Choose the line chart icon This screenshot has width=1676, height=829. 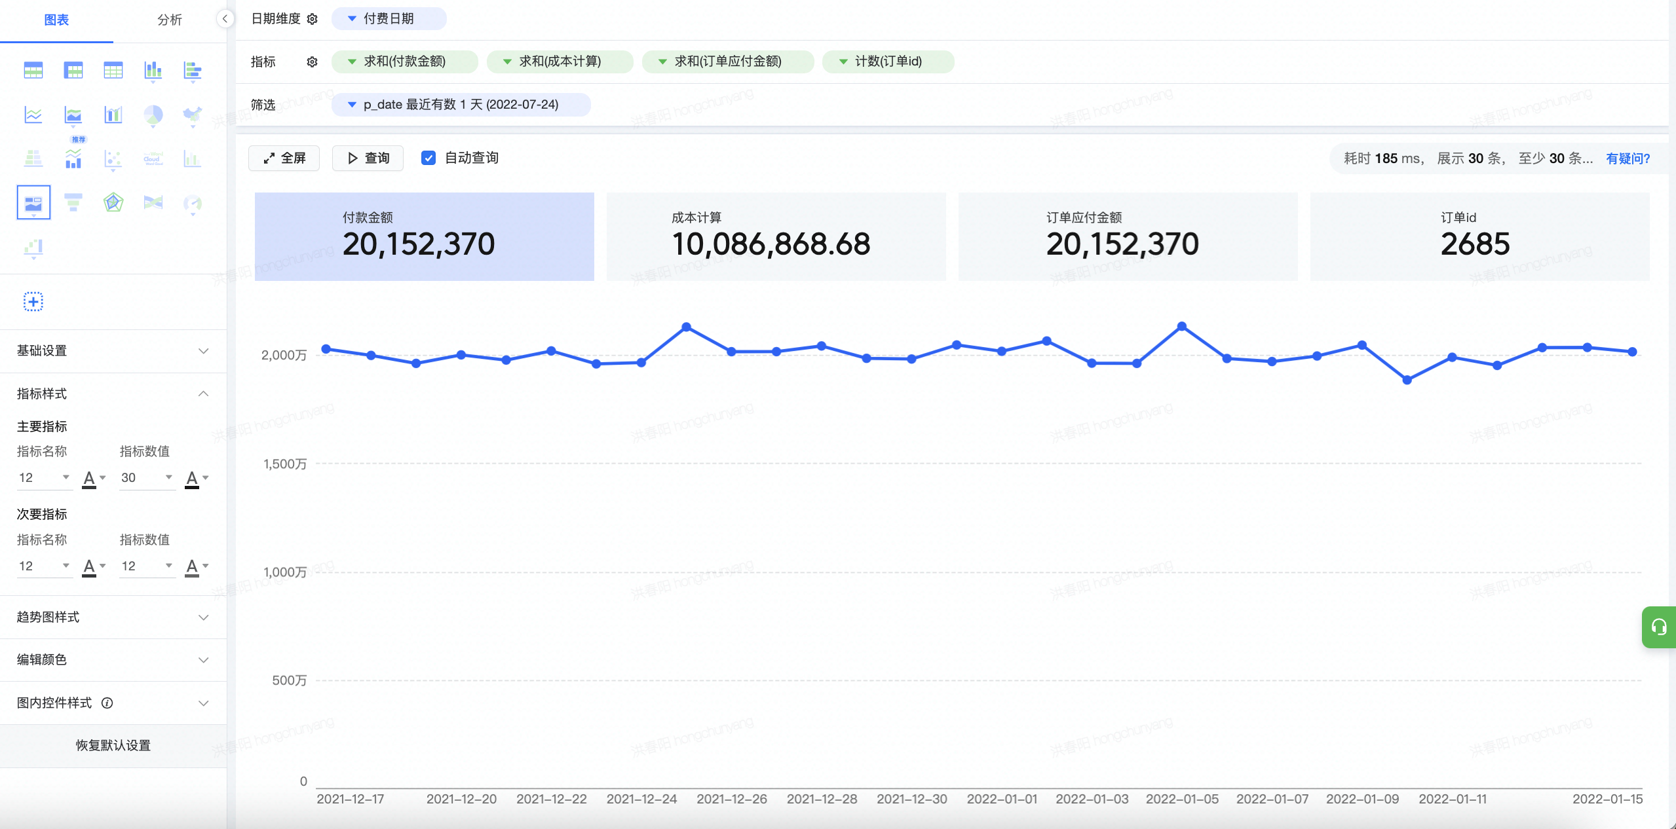pos(33,115)
